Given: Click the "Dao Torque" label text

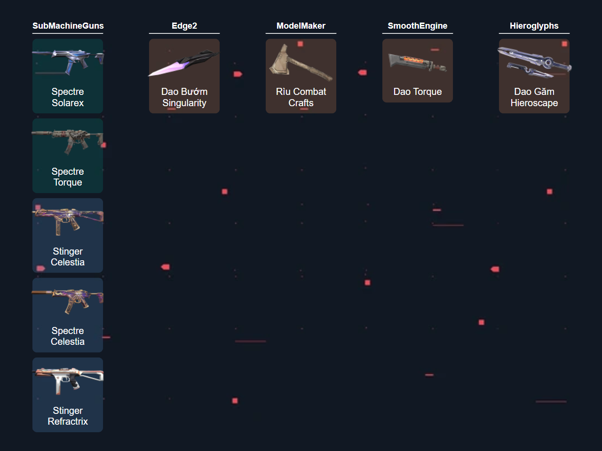Looking at the screenshot, I should tap(418, 92).
